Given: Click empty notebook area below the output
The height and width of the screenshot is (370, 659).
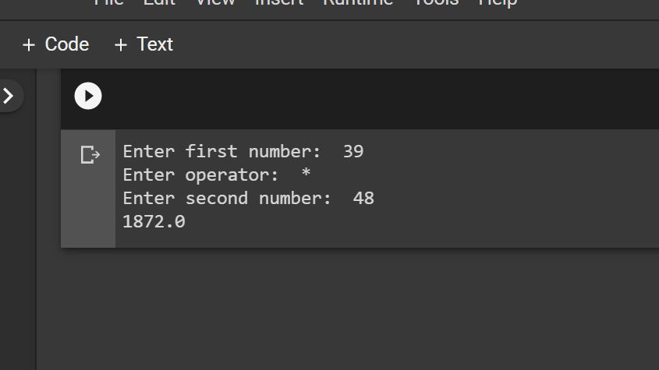Looking at the screenshot, I should pyautogui.click(x=351, y=312).
